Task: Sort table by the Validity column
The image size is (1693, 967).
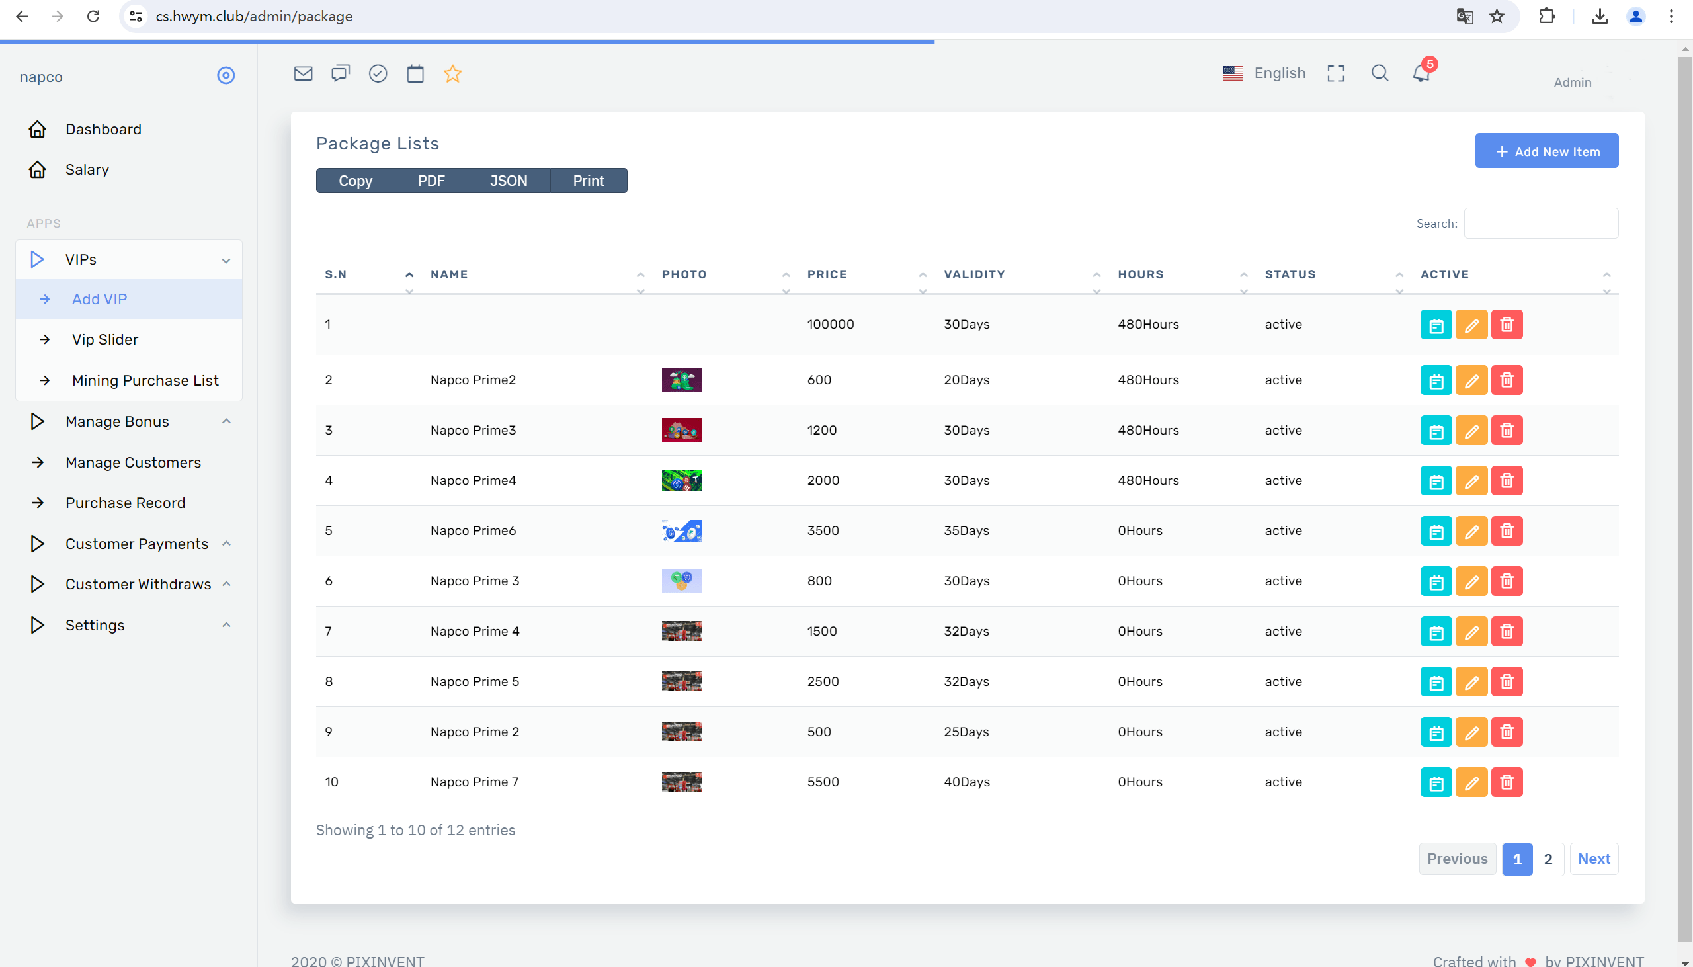Action: coord(974,275)
